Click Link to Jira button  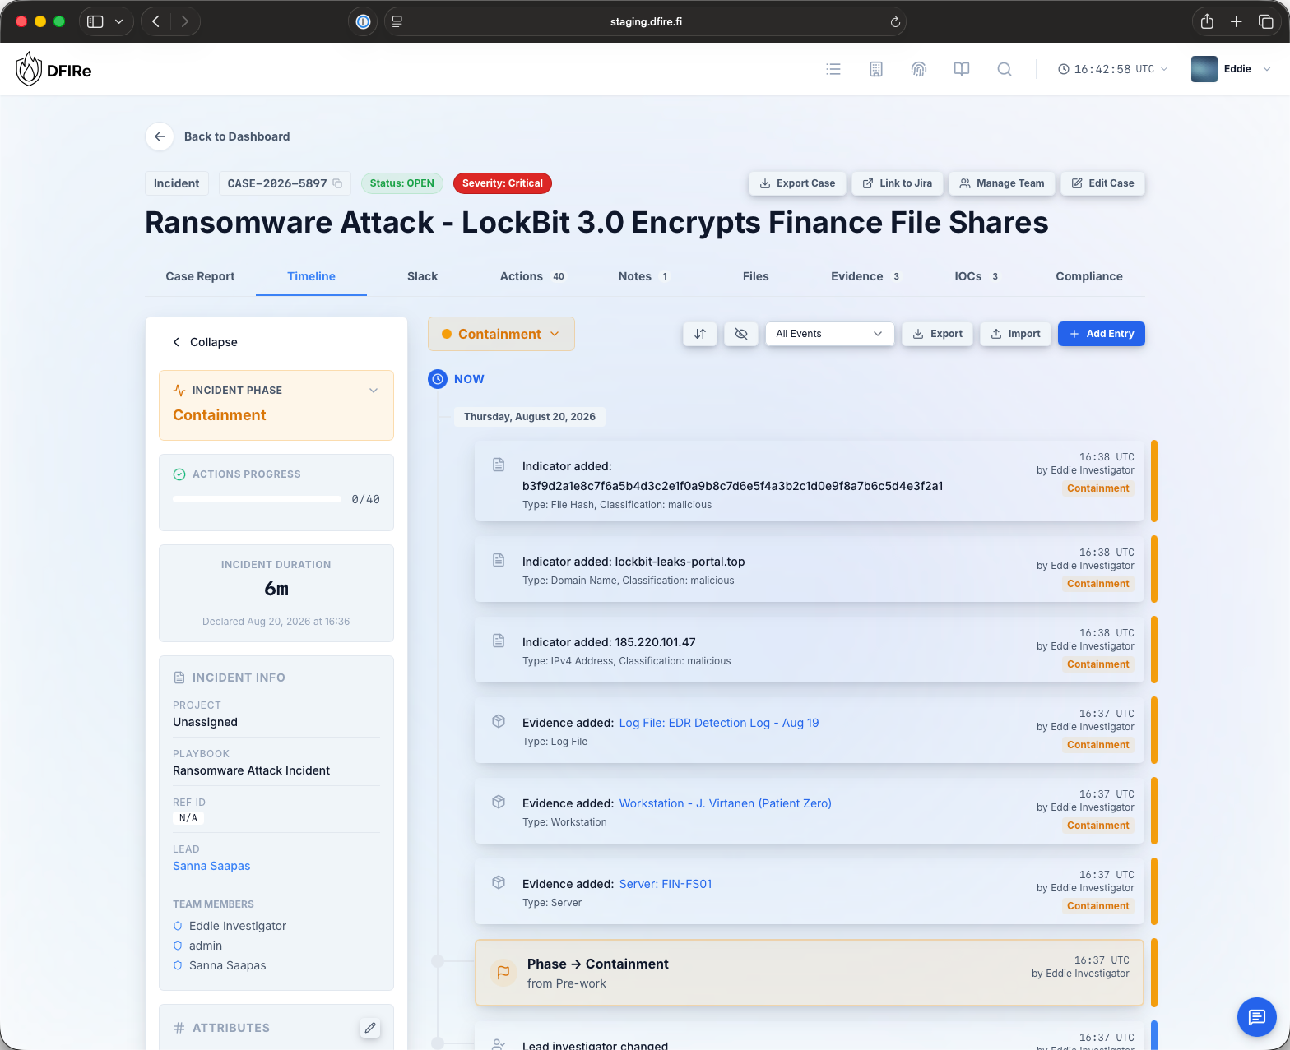tap(898, 183)
